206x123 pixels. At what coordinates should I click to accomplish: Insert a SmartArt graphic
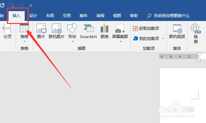point(88,31)
